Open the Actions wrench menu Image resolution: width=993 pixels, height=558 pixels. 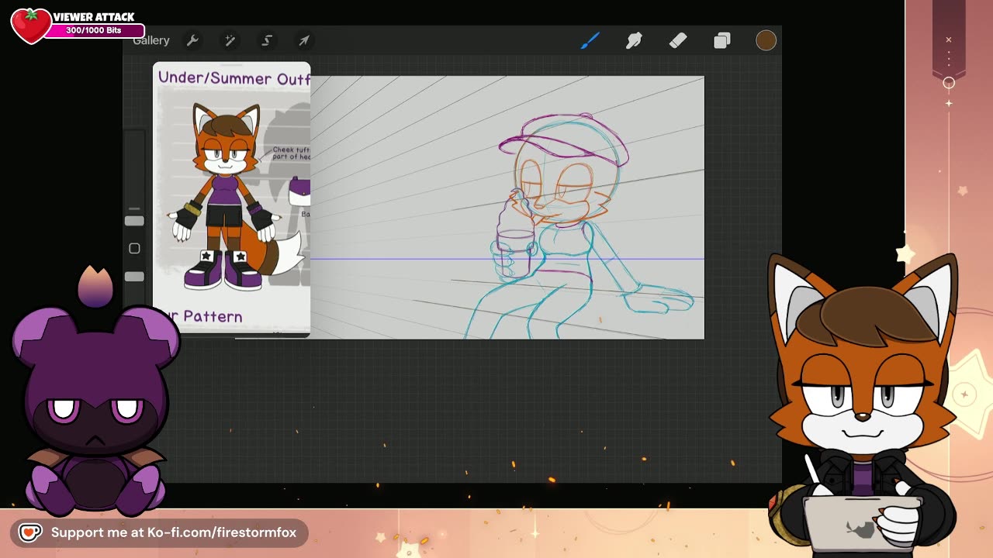coord(192,40)
